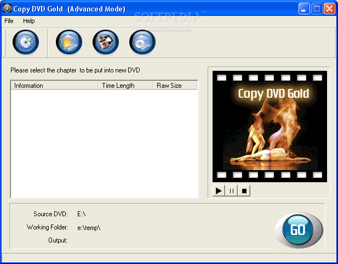Image resolution: width=338 pixels, height=264 pixels.
Task: Click the Output label
Action: coord(58,240)
